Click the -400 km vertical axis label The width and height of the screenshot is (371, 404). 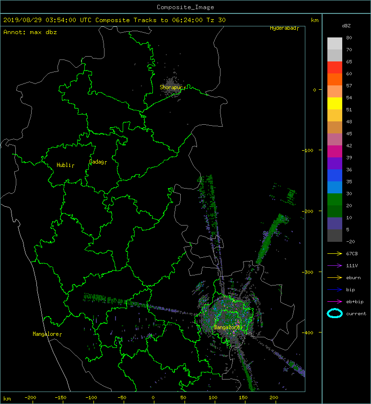click(x=307, y=333)
